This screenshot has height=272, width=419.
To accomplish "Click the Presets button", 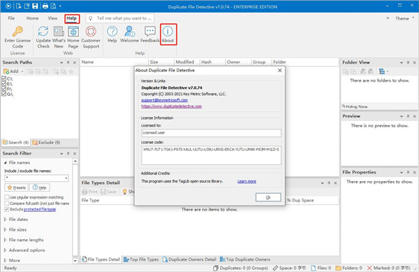I will point(16,187).
